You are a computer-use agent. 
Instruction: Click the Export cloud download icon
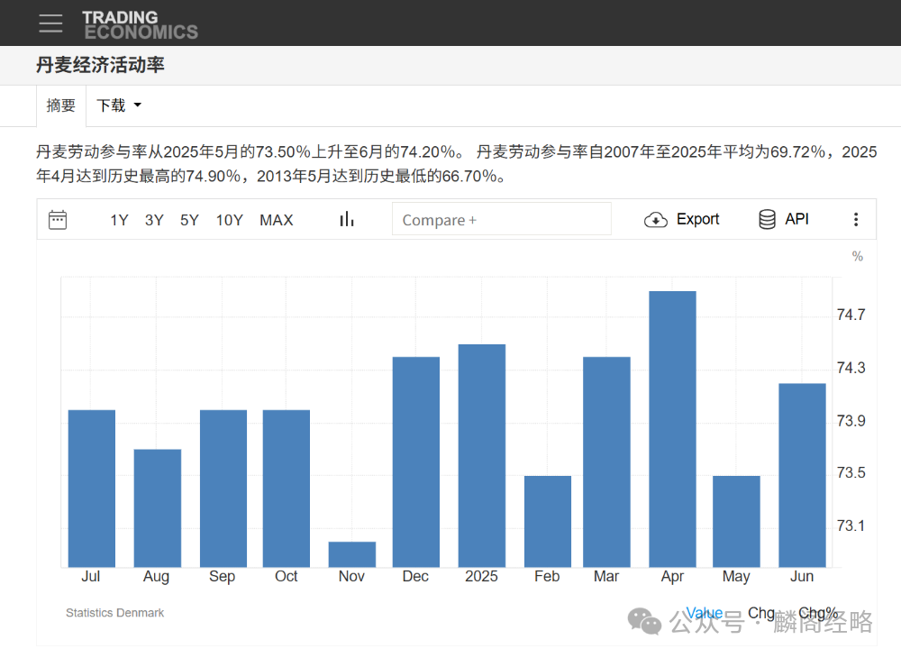656,220
